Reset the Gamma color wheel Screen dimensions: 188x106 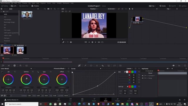tap(33, 72)
